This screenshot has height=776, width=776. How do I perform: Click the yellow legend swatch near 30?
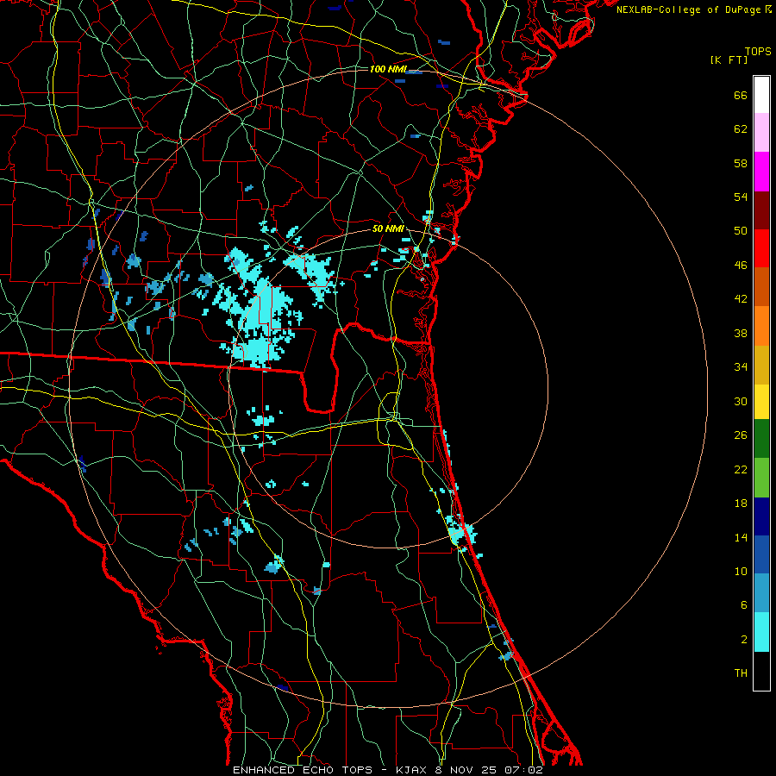761,402
